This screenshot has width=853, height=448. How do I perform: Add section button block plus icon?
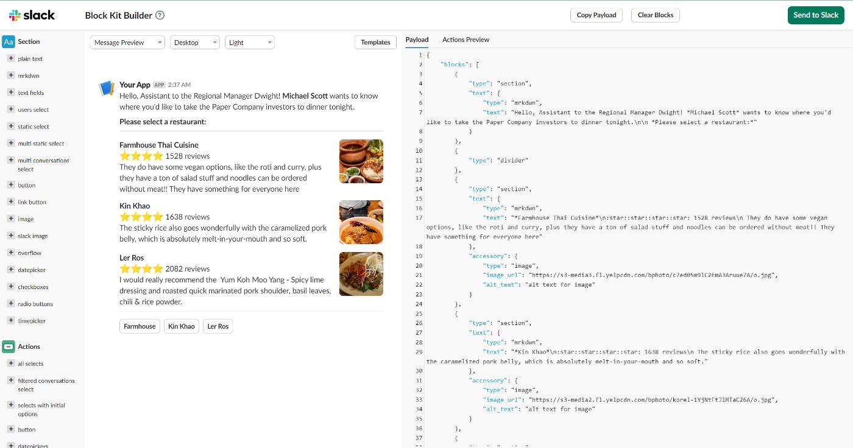tap(11, 184)
